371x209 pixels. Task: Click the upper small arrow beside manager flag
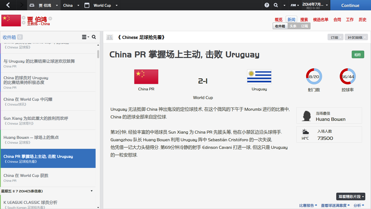point(24,18)
